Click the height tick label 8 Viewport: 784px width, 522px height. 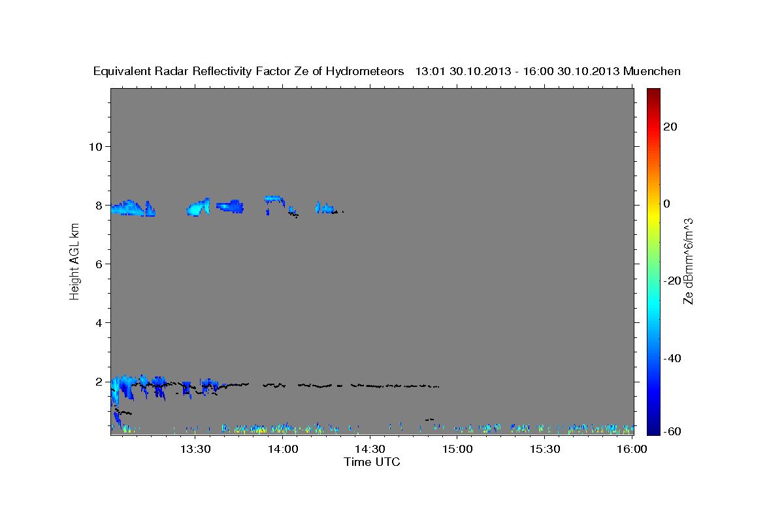point(98,205)
